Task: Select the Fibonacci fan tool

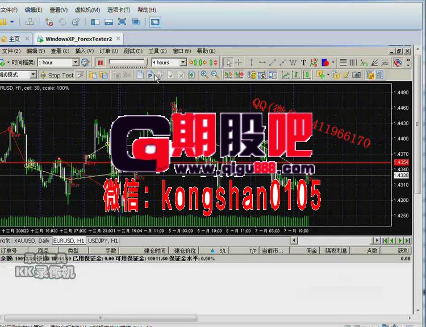Action: (374, 63)
